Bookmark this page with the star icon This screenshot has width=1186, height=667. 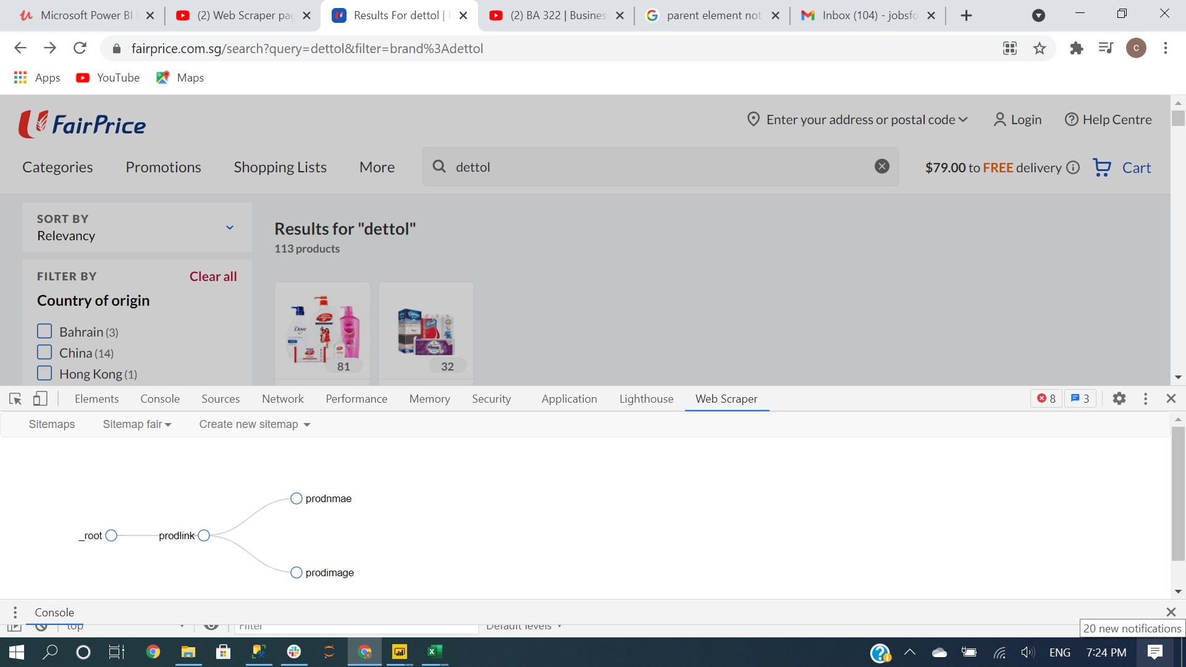pos(1040,48)
